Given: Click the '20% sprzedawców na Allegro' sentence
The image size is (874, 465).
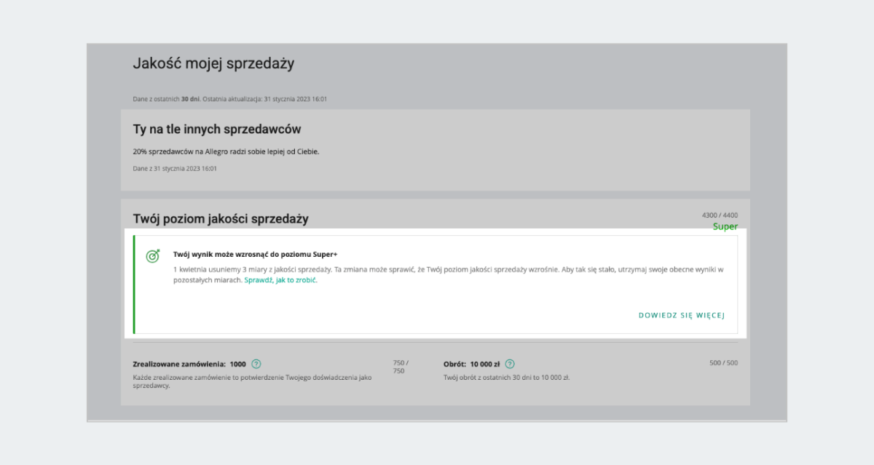Looking at the screenshot, I should coord(226,151).
